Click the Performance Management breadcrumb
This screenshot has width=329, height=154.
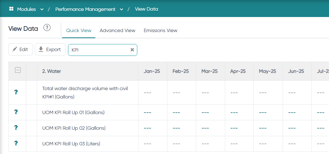pyautogui.click(x=85, y=9)
